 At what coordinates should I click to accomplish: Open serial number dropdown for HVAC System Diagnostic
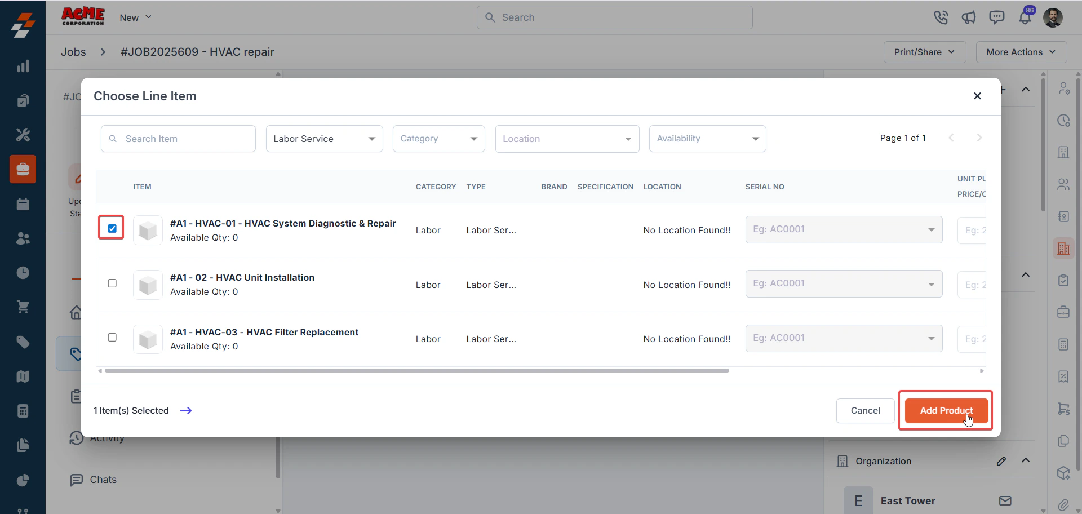(844, 229)
